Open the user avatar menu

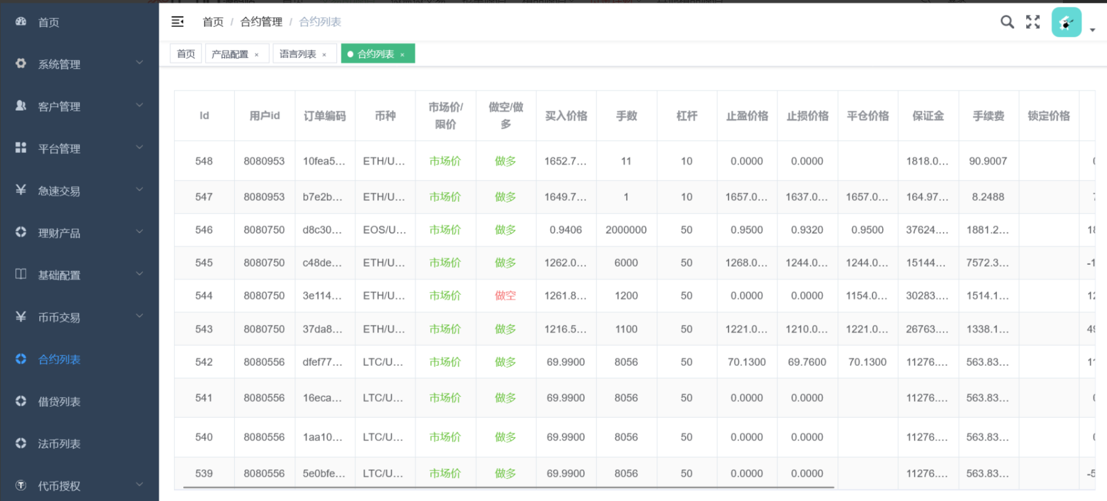(x=1067, y=23)
